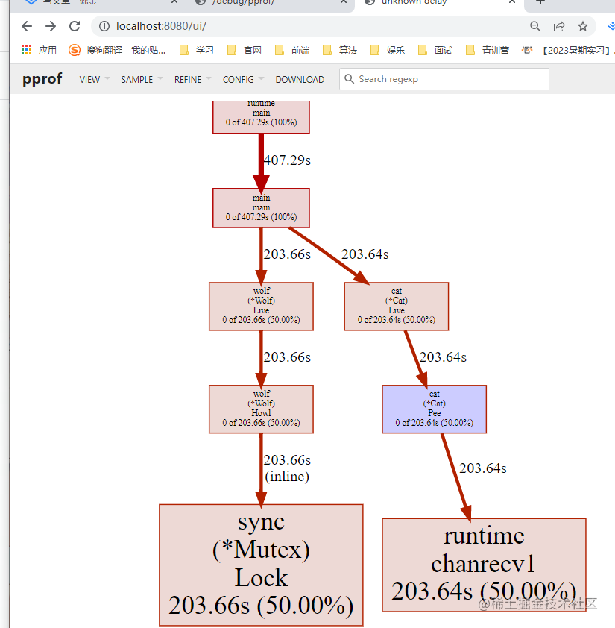Share this page icon
Screen dimensions: 615x628
point(559,26)
